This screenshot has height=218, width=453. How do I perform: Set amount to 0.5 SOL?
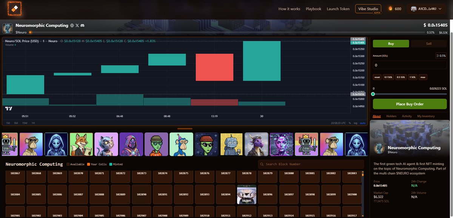(401, 77)
